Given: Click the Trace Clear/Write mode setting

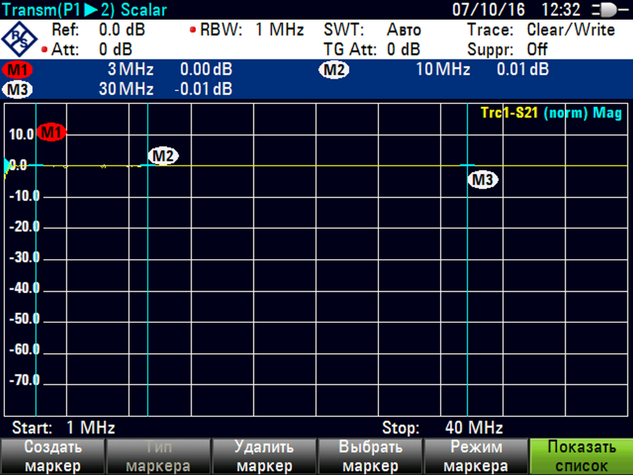Looking at the screenshot, I should pyautogui.click(x=541, y=30).
